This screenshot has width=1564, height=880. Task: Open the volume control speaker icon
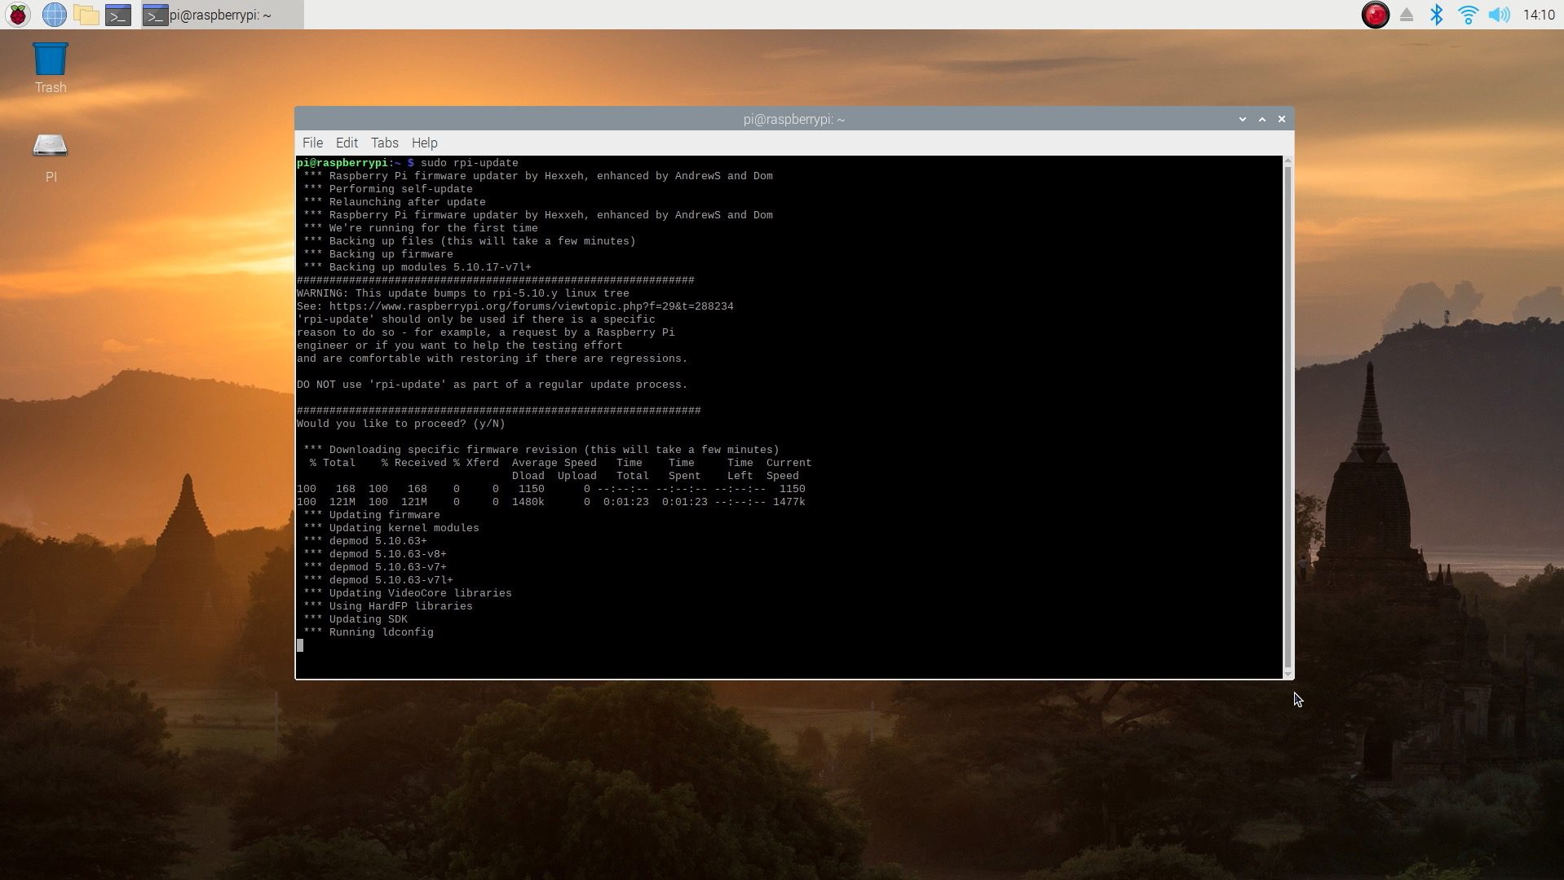click(1499, 15)
